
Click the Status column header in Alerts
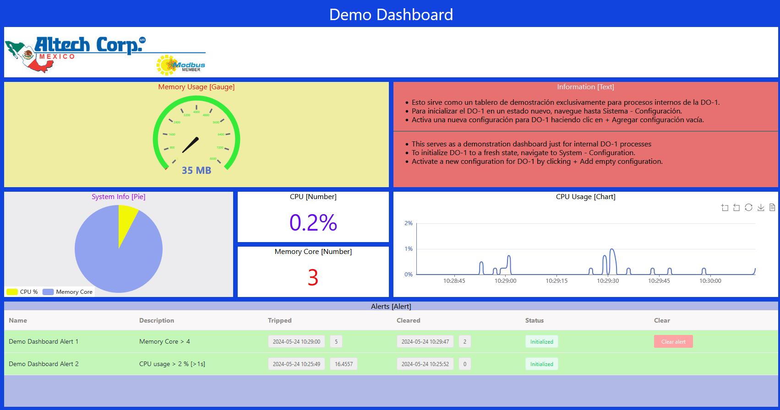[534, 320]
